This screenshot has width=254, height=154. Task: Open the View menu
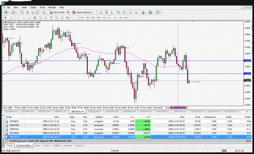click(x=16, y=7)
